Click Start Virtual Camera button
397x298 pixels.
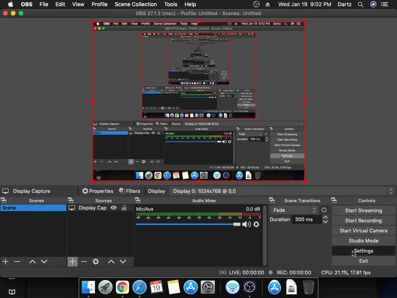point(363,230)
